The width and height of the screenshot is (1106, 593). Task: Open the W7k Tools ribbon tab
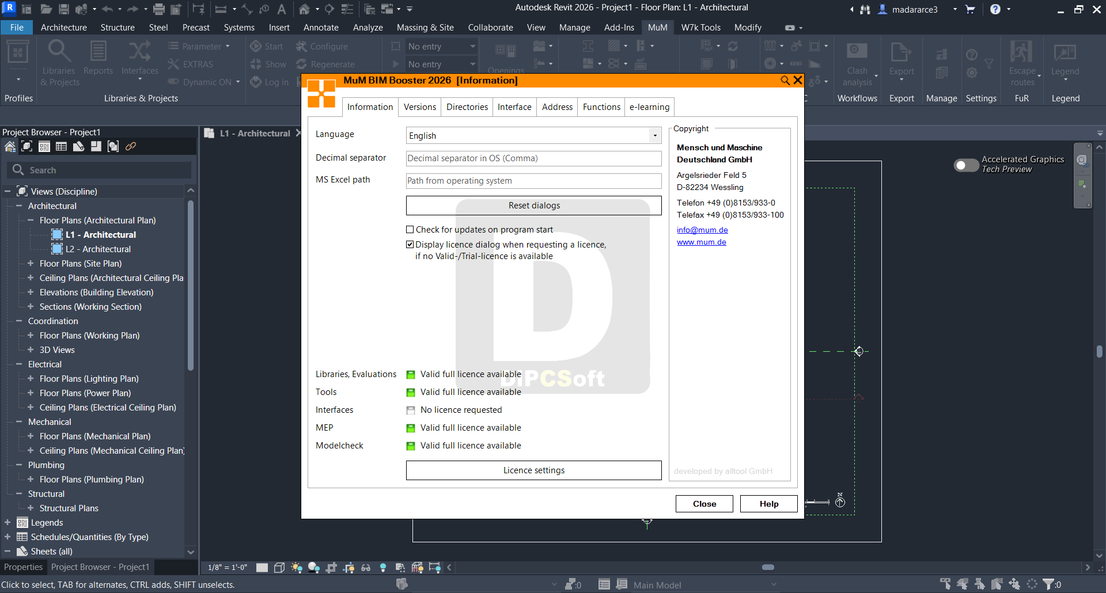tap(701, 28)
